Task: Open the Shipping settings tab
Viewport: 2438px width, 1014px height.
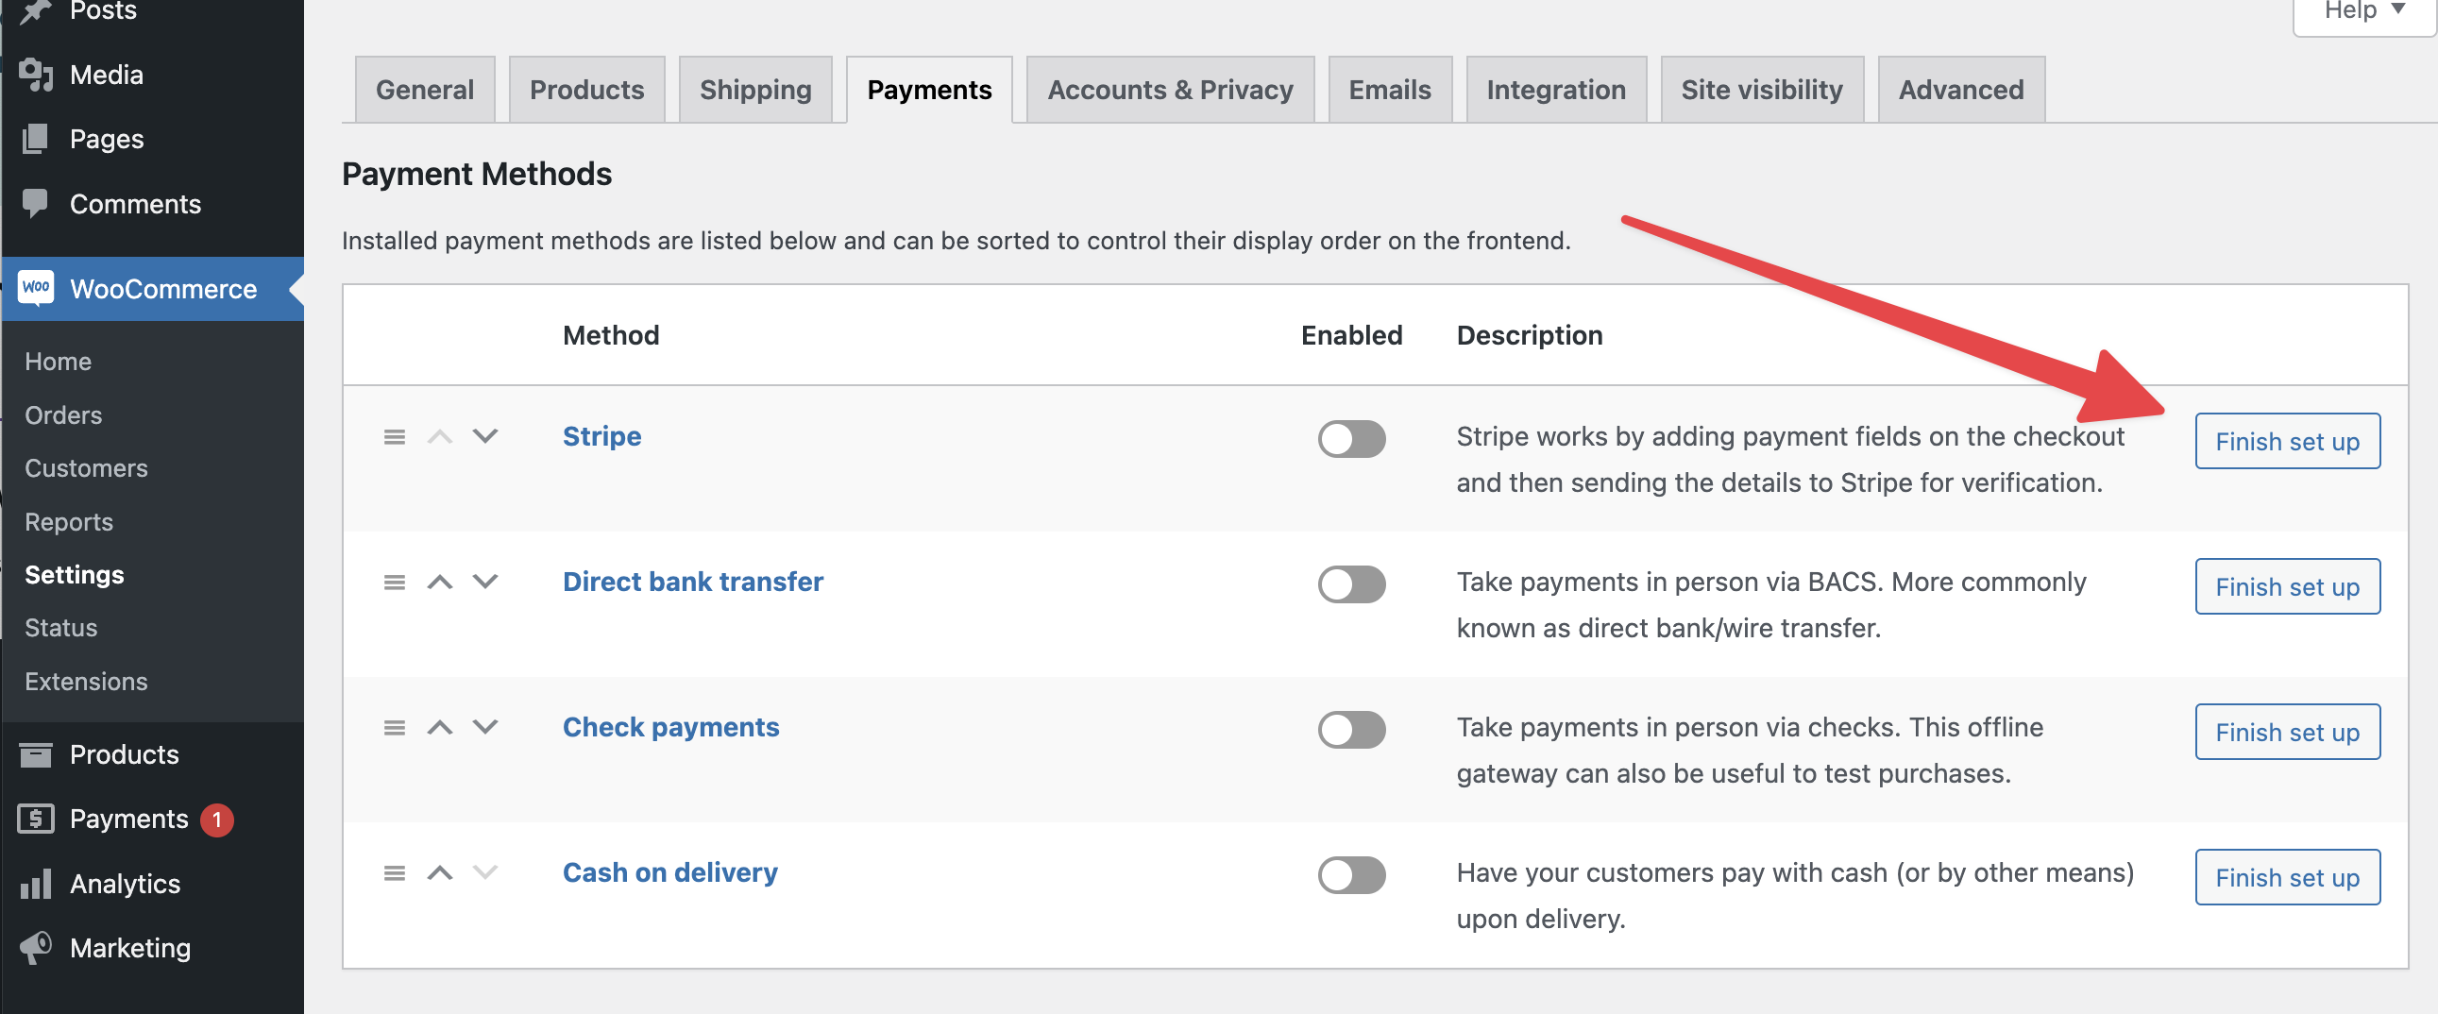Action: (754, 89)
